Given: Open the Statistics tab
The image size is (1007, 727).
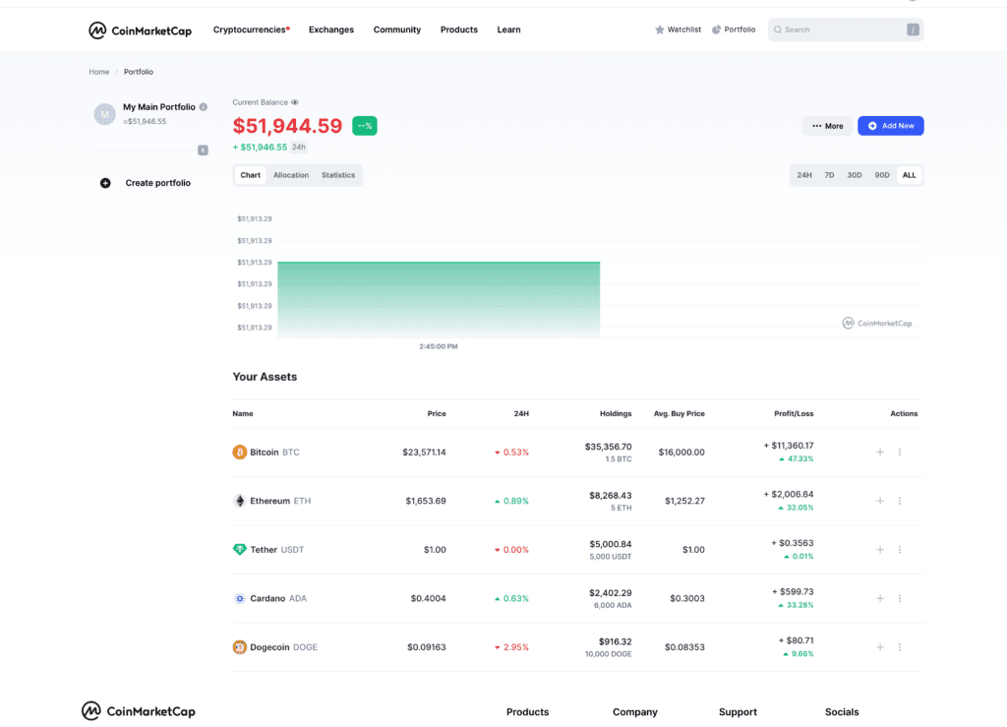Looking at the screenshot, I should (x=338, y=175).
